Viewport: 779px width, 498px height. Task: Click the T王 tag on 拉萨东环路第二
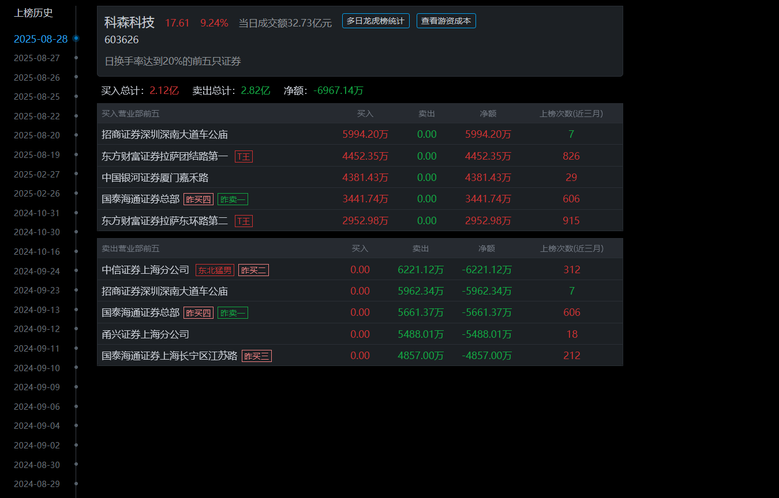244,221
